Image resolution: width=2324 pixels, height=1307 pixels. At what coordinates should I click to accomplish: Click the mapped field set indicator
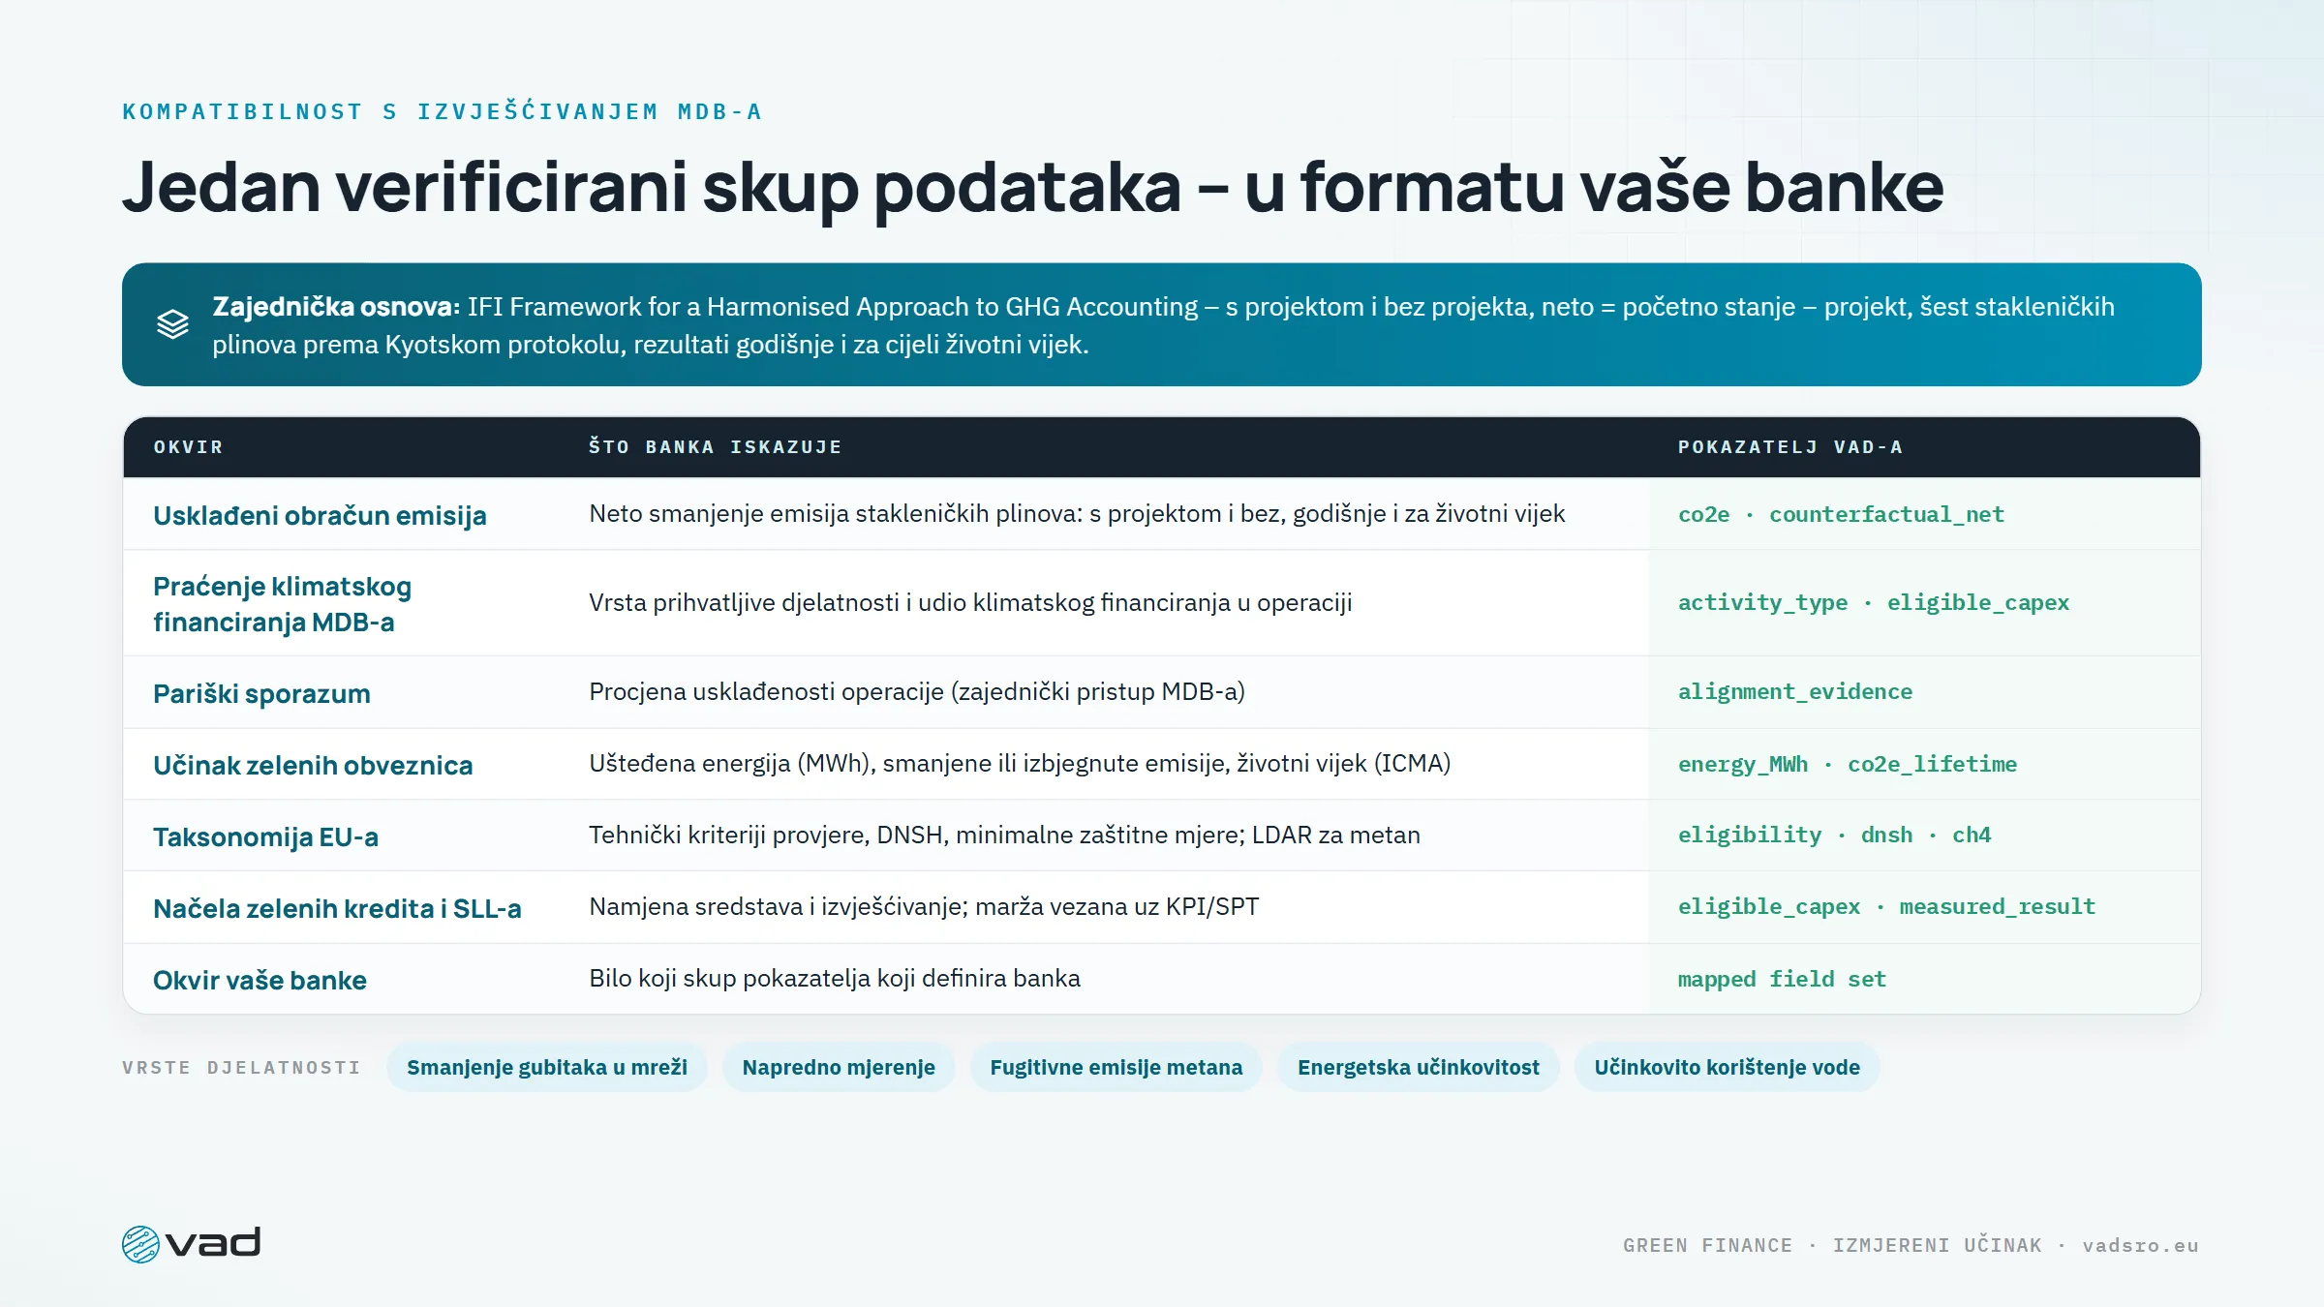click(x=1782, y=979)
